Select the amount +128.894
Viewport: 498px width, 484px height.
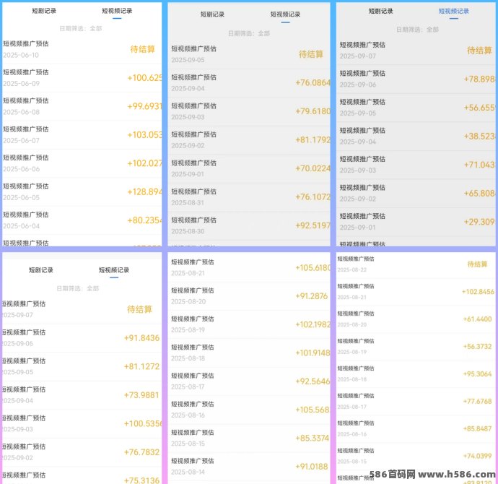point(144,192)
